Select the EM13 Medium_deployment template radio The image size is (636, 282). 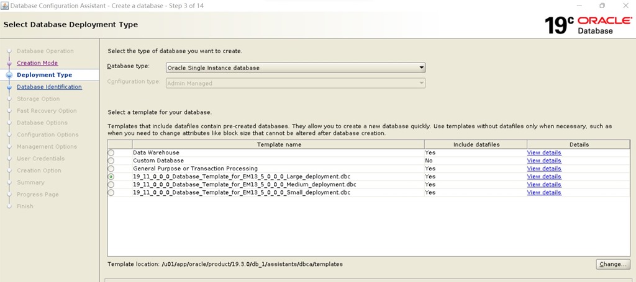tap(111, 185)
